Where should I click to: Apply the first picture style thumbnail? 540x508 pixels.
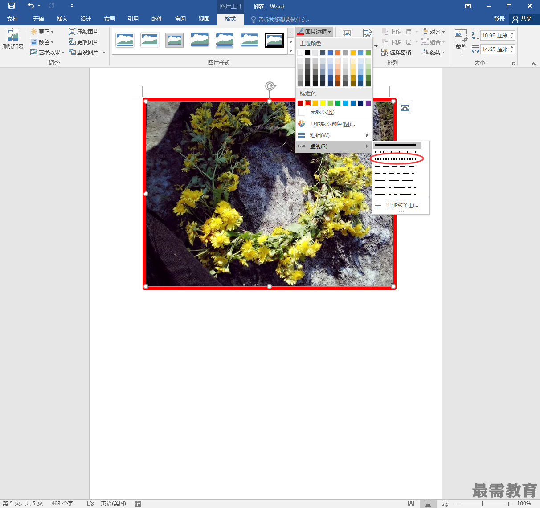[x=125, y=40]
